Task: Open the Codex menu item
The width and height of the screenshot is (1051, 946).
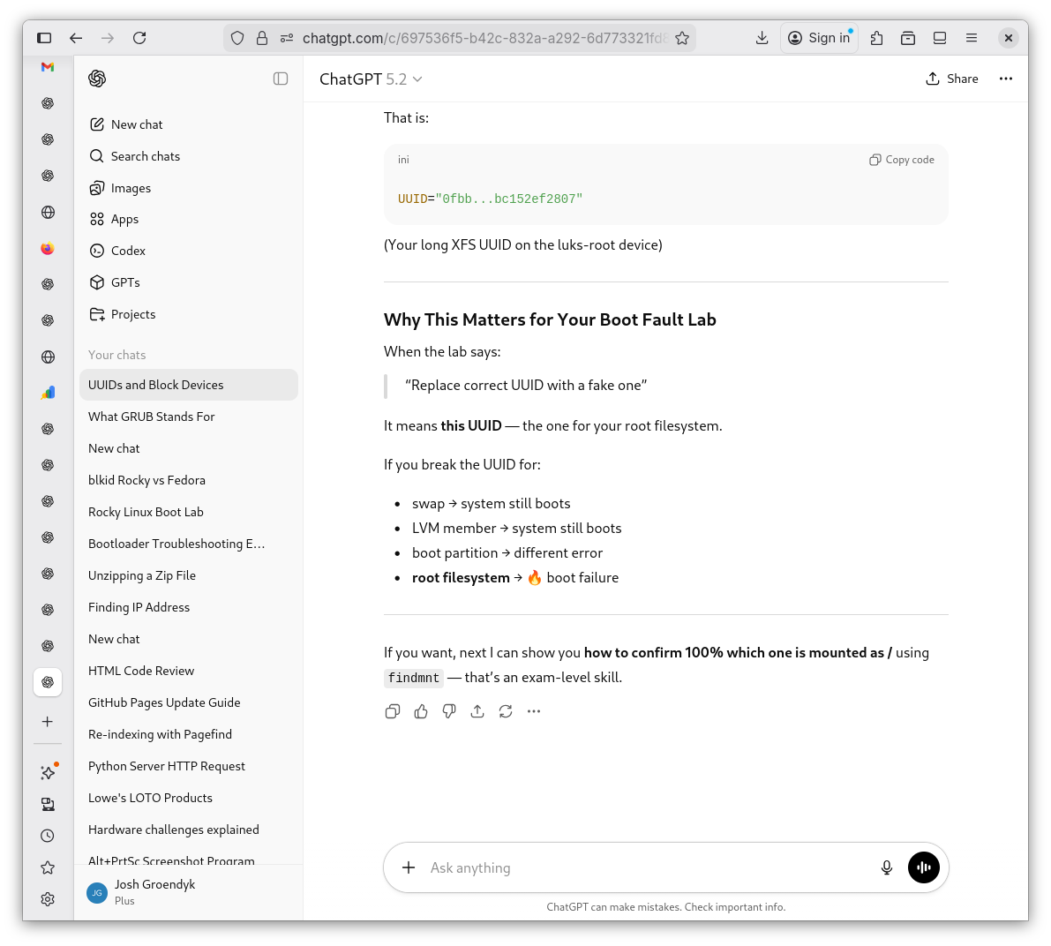Action: (x=128, y=251)
